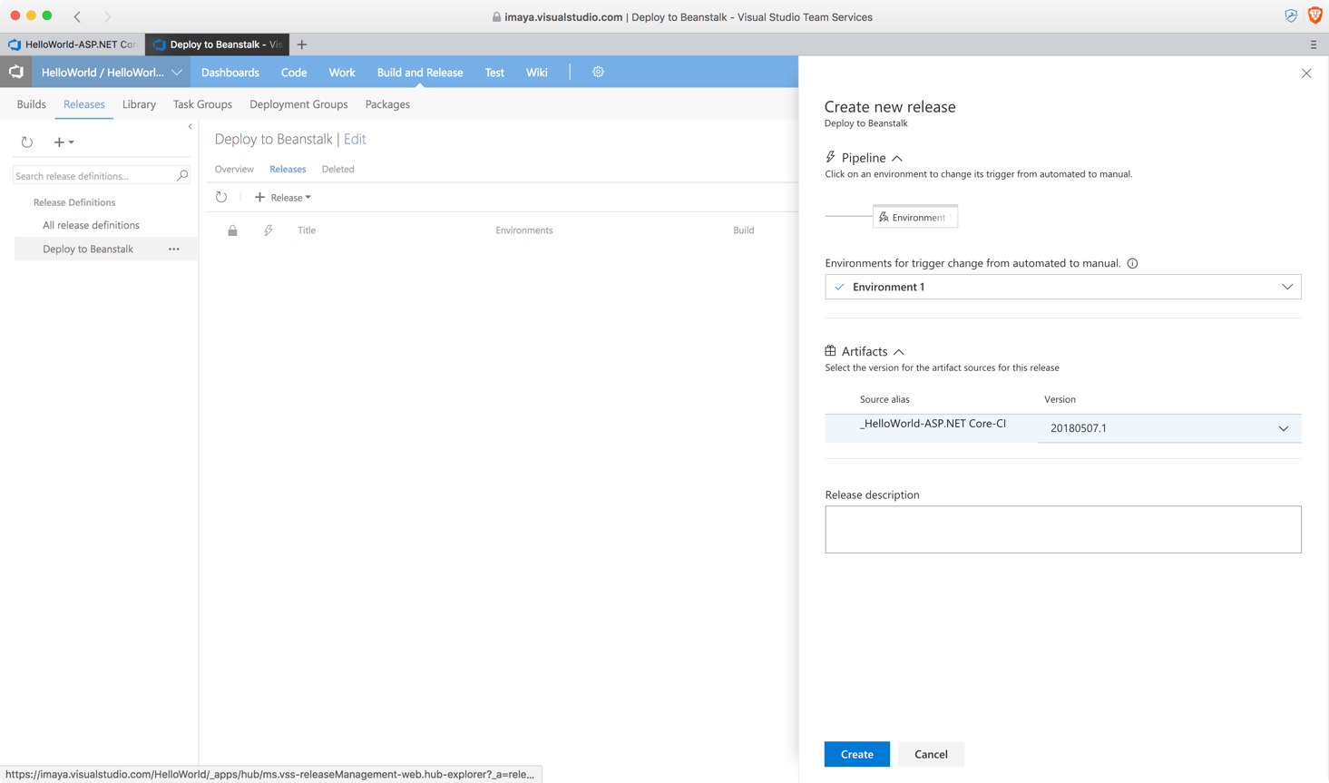Click the refresh icon in left sidebar
This screenshot has height=783, width=1329.
(x=27, y=142)
